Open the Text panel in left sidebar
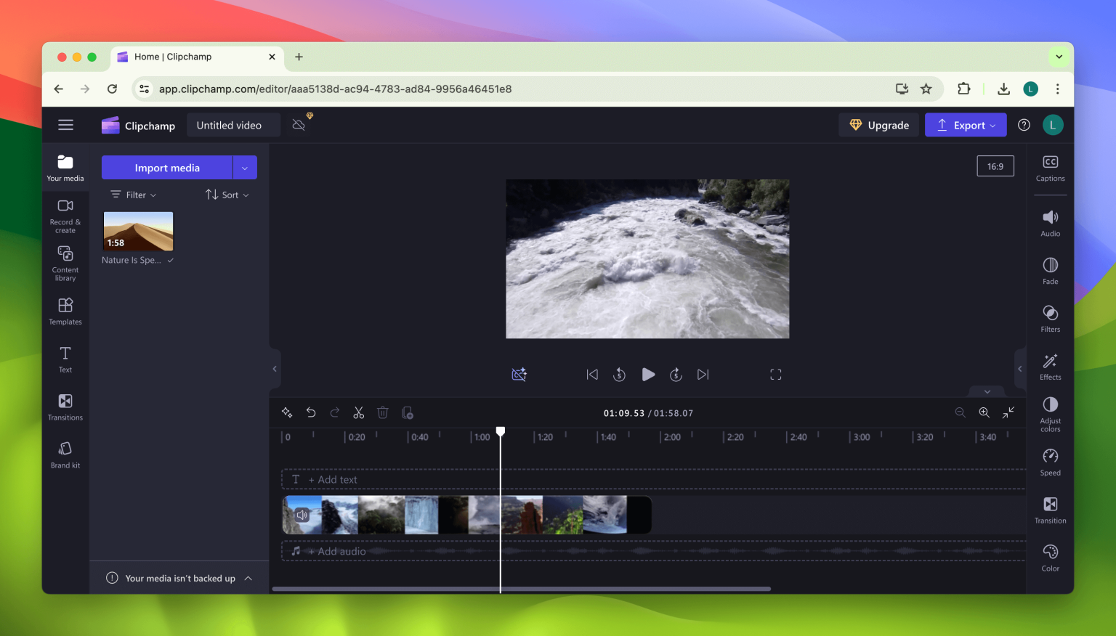 tap(65, 359)
